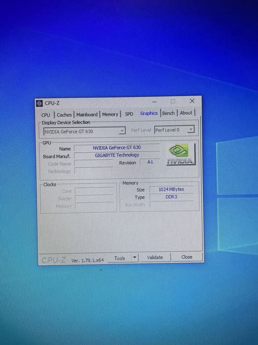Open the About tab
258x345 pixels.
pos(186,113)
